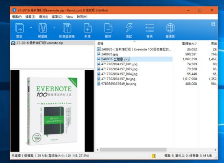The image size is (224, 163).
Task: Click the yellow archive icon in the status bar
Action: 154,156
